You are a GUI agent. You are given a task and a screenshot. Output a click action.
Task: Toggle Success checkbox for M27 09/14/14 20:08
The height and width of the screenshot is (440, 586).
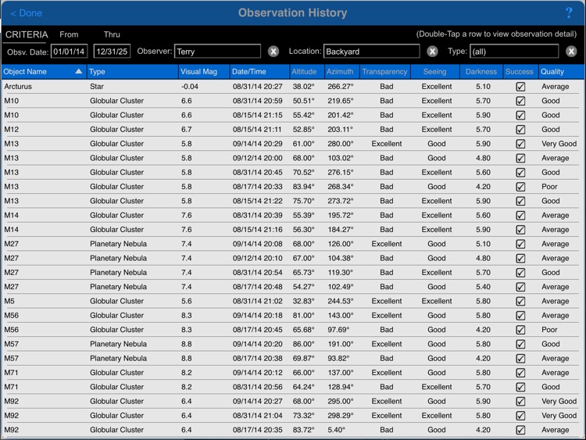pyautogui.click(x=520, y=244)
